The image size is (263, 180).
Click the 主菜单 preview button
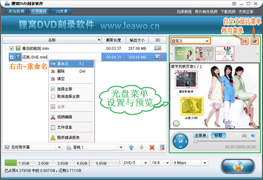(x=201, y=135)
